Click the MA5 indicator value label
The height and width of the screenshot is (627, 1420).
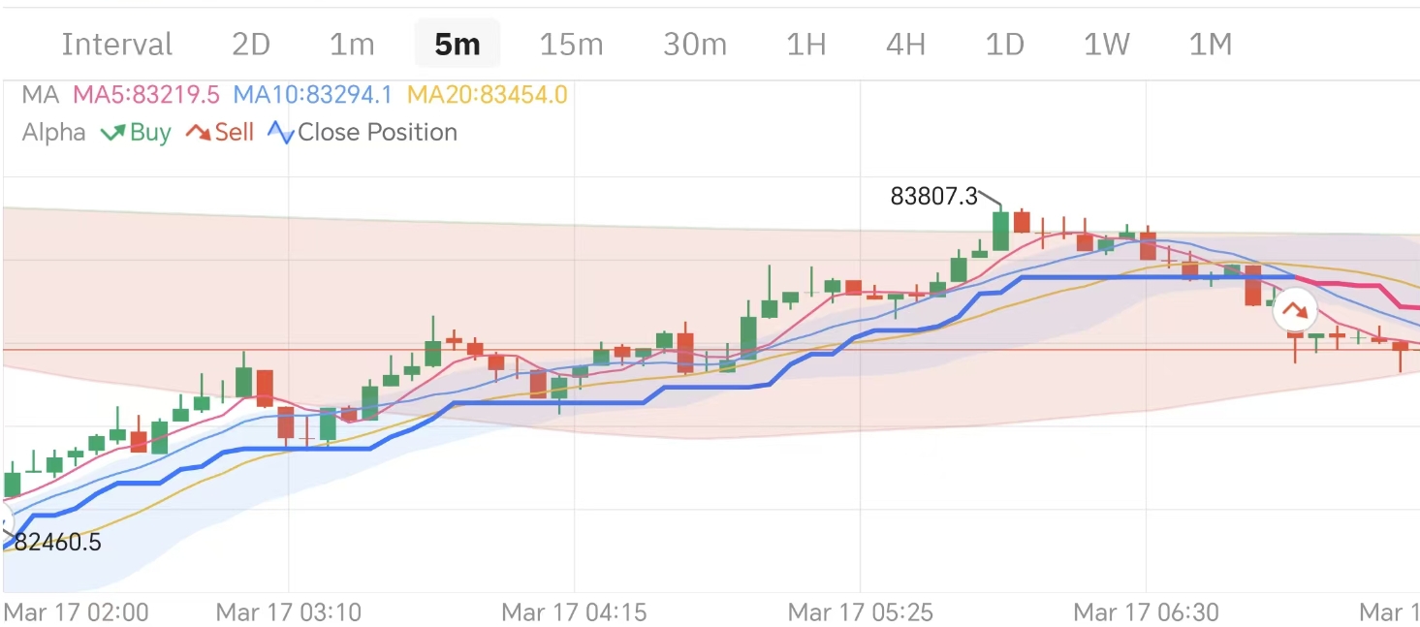145,95
